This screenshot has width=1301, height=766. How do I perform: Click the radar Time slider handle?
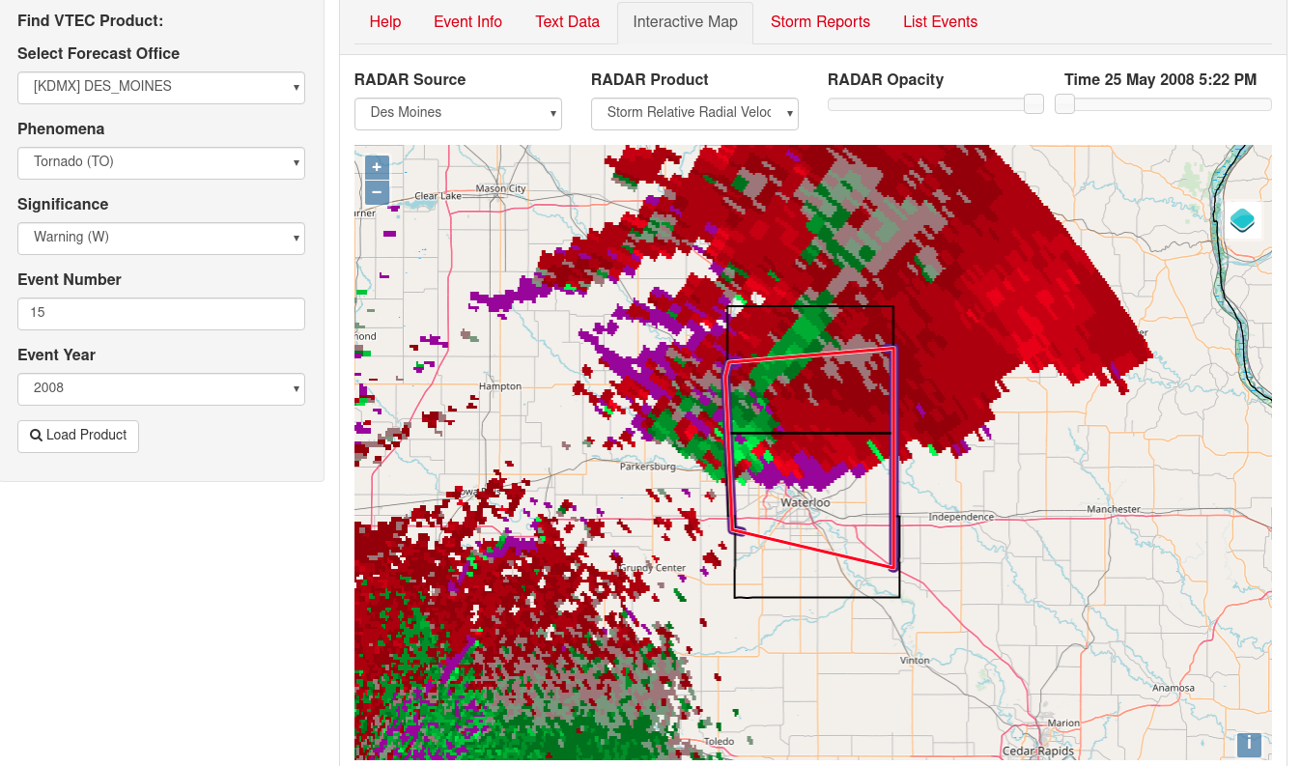(x=1065, y=104)
